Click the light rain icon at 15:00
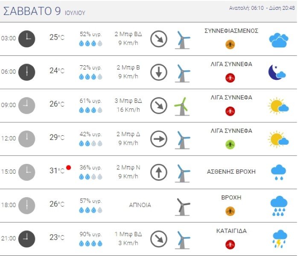 [x=278, y=172]
